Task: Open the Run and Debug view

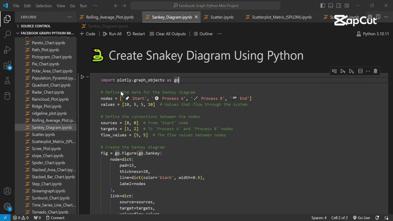Action: [x=7, y=50]
